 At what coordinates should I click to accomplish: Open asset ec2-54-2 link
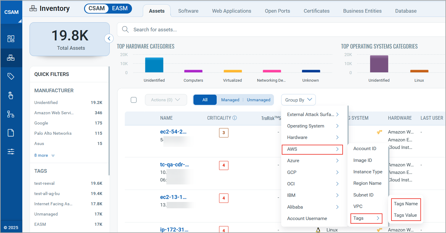pyautogui.click(x=173, y=132)
